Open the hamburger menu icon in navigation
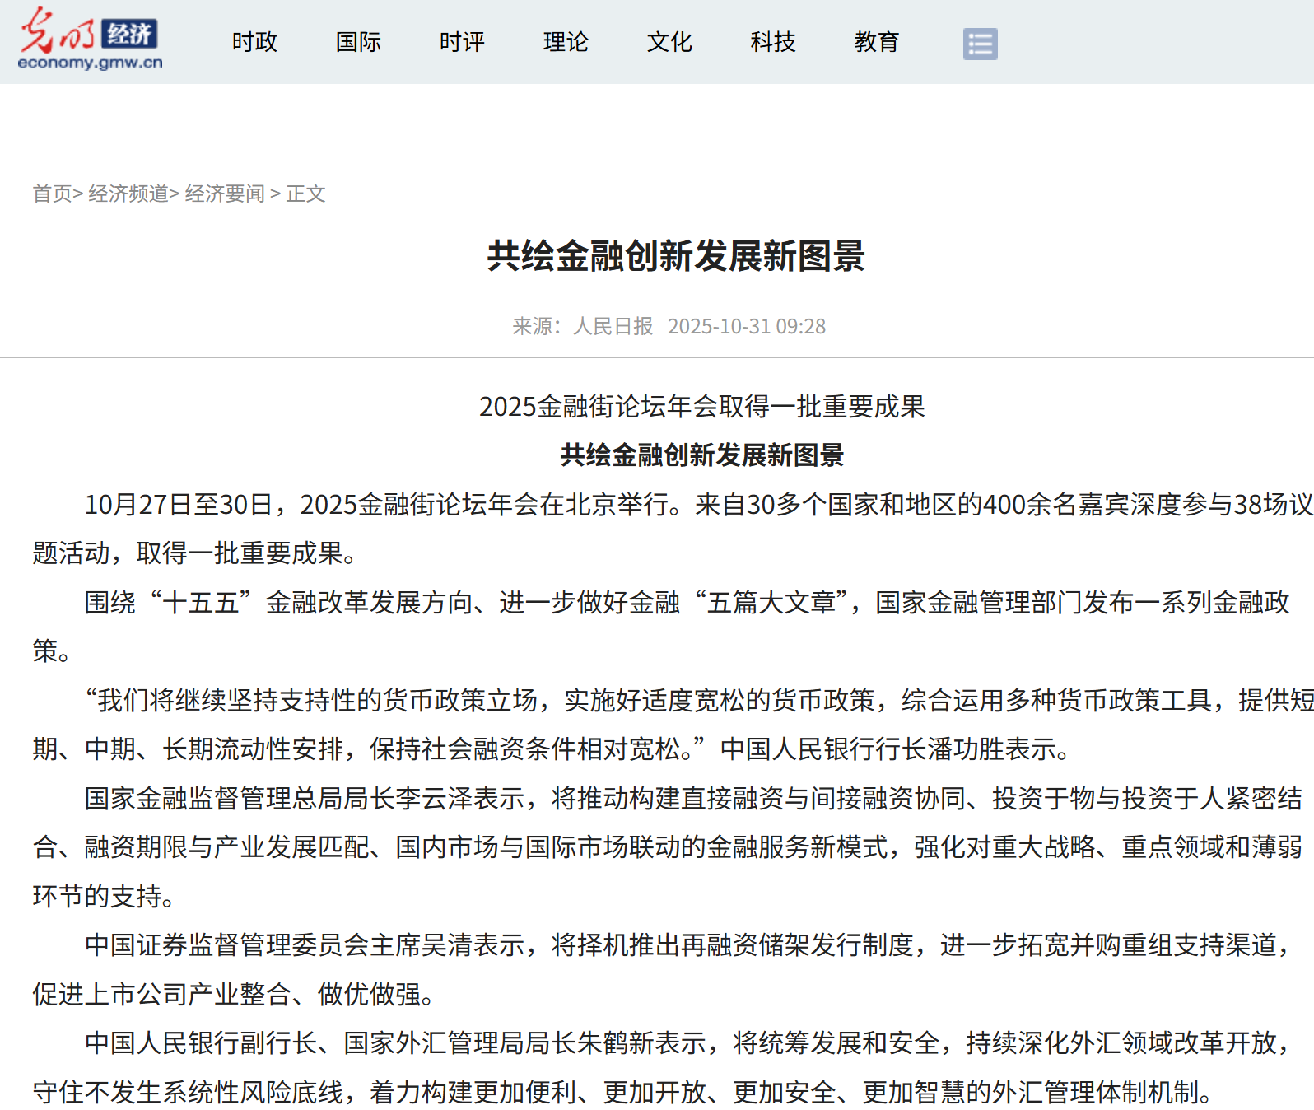 980,44
